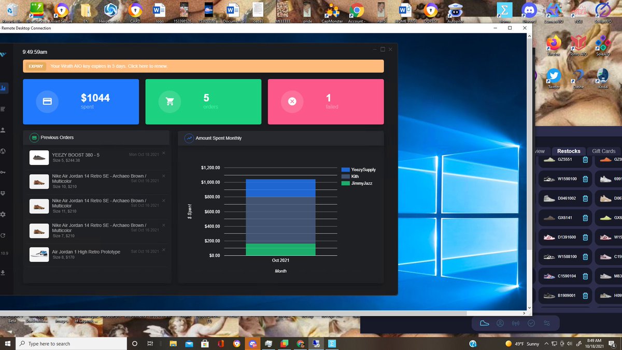Open the Discord desktop shortcut
Screen dimensions: 622x350
coord(529,12)
